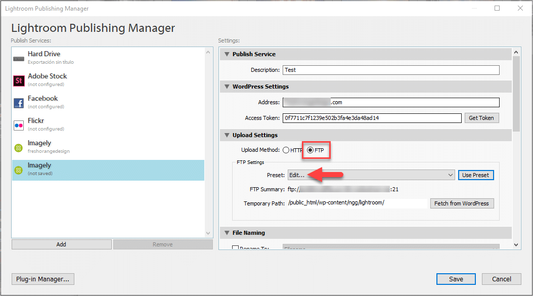Save the publishing settings
Viewport: 533px width, 296px height.
pyautogui.click(x=456, y=279)
